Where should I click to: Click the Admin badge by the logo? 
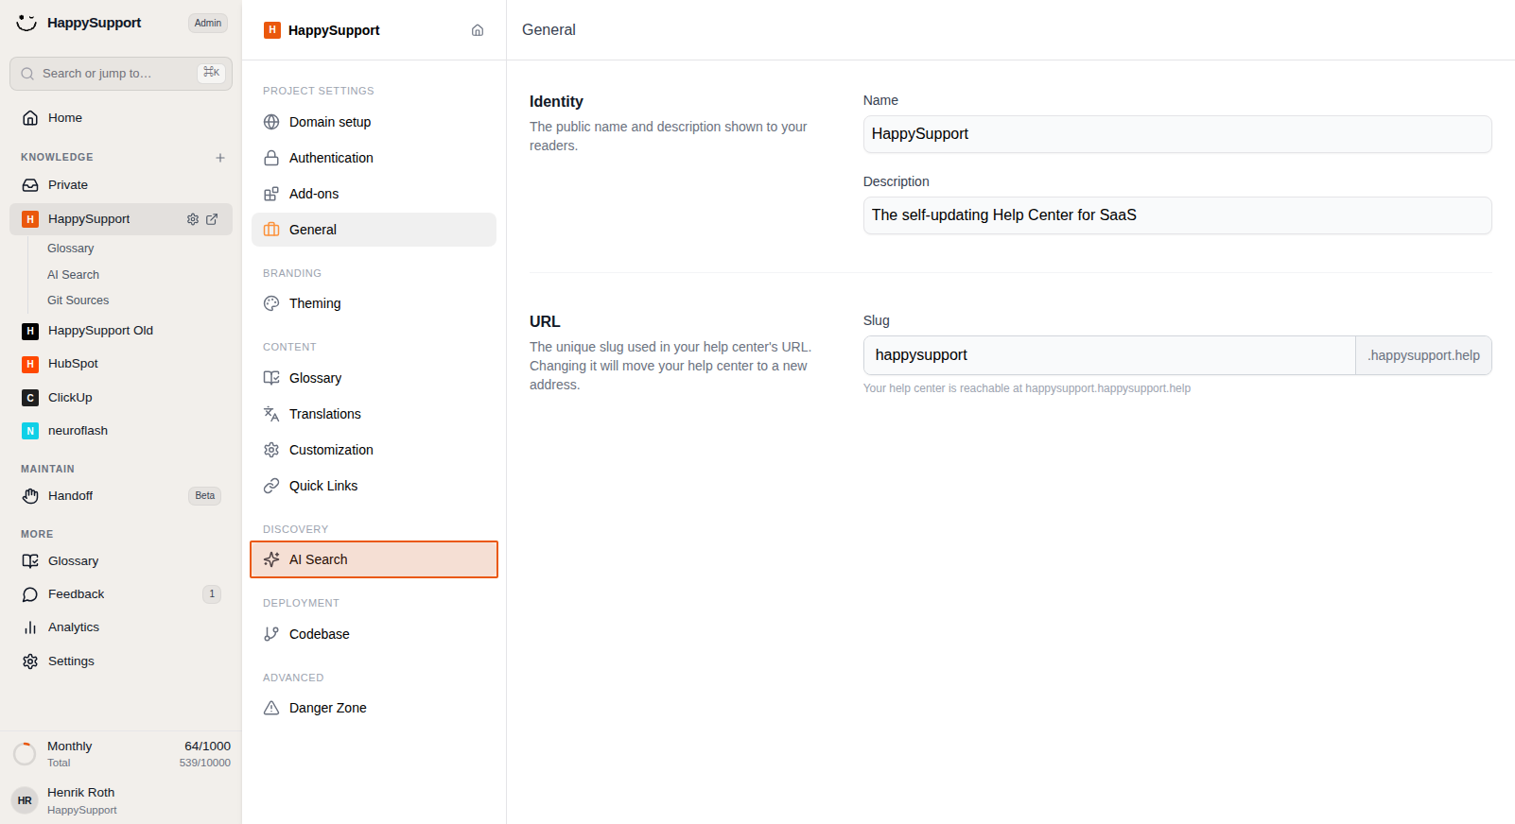[208, 23]
